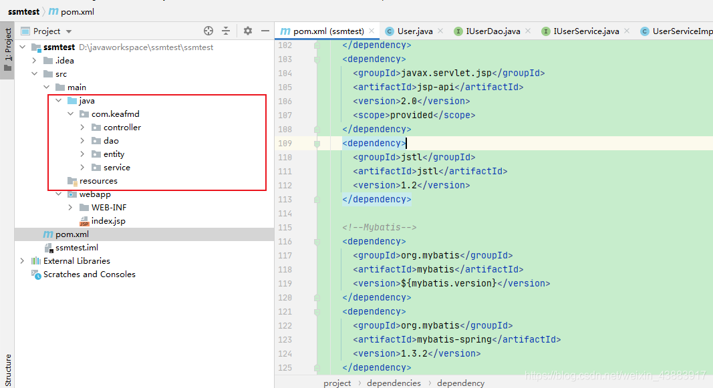Image resolution: width=713 pixels, height=388 pixels.
Task: Click the <!--Mybatis--> comment line
Action: coord(380,227)
